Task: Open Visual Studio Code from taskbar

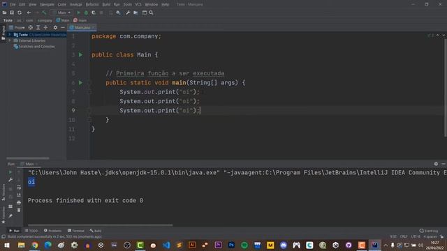Action: [x=166, y=245]
